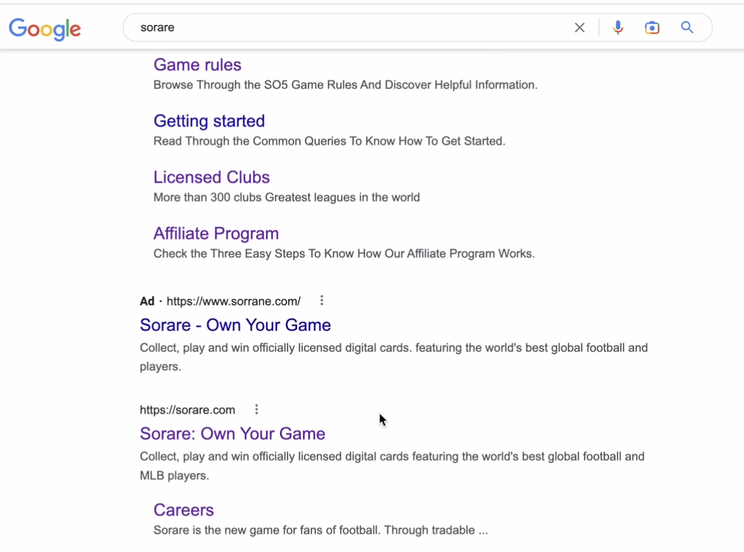
Task: Click the 'Ad' label next to sorrane.com
Action: click(147, 301)
